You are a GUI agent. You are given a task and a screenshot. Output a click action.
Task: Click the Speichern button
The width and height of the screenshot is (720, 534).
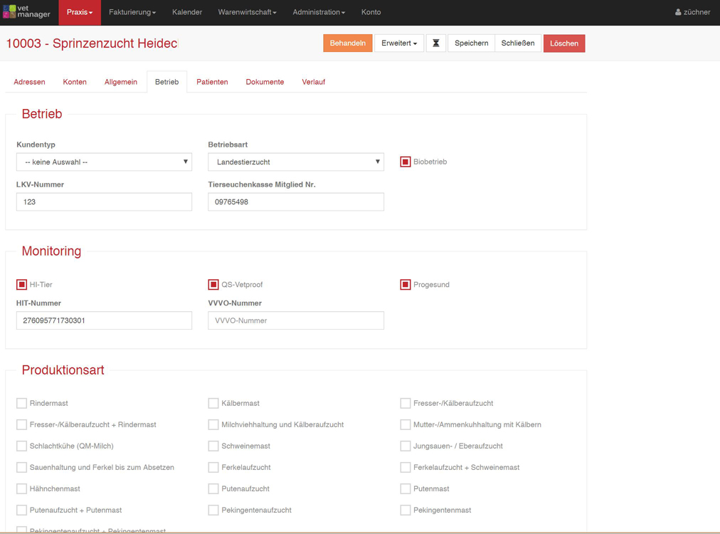click(471, 43)
